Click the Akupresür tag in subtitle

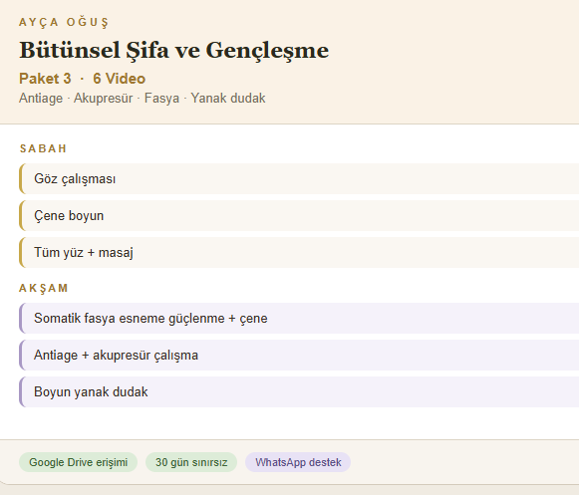click(x=103, y=99)
